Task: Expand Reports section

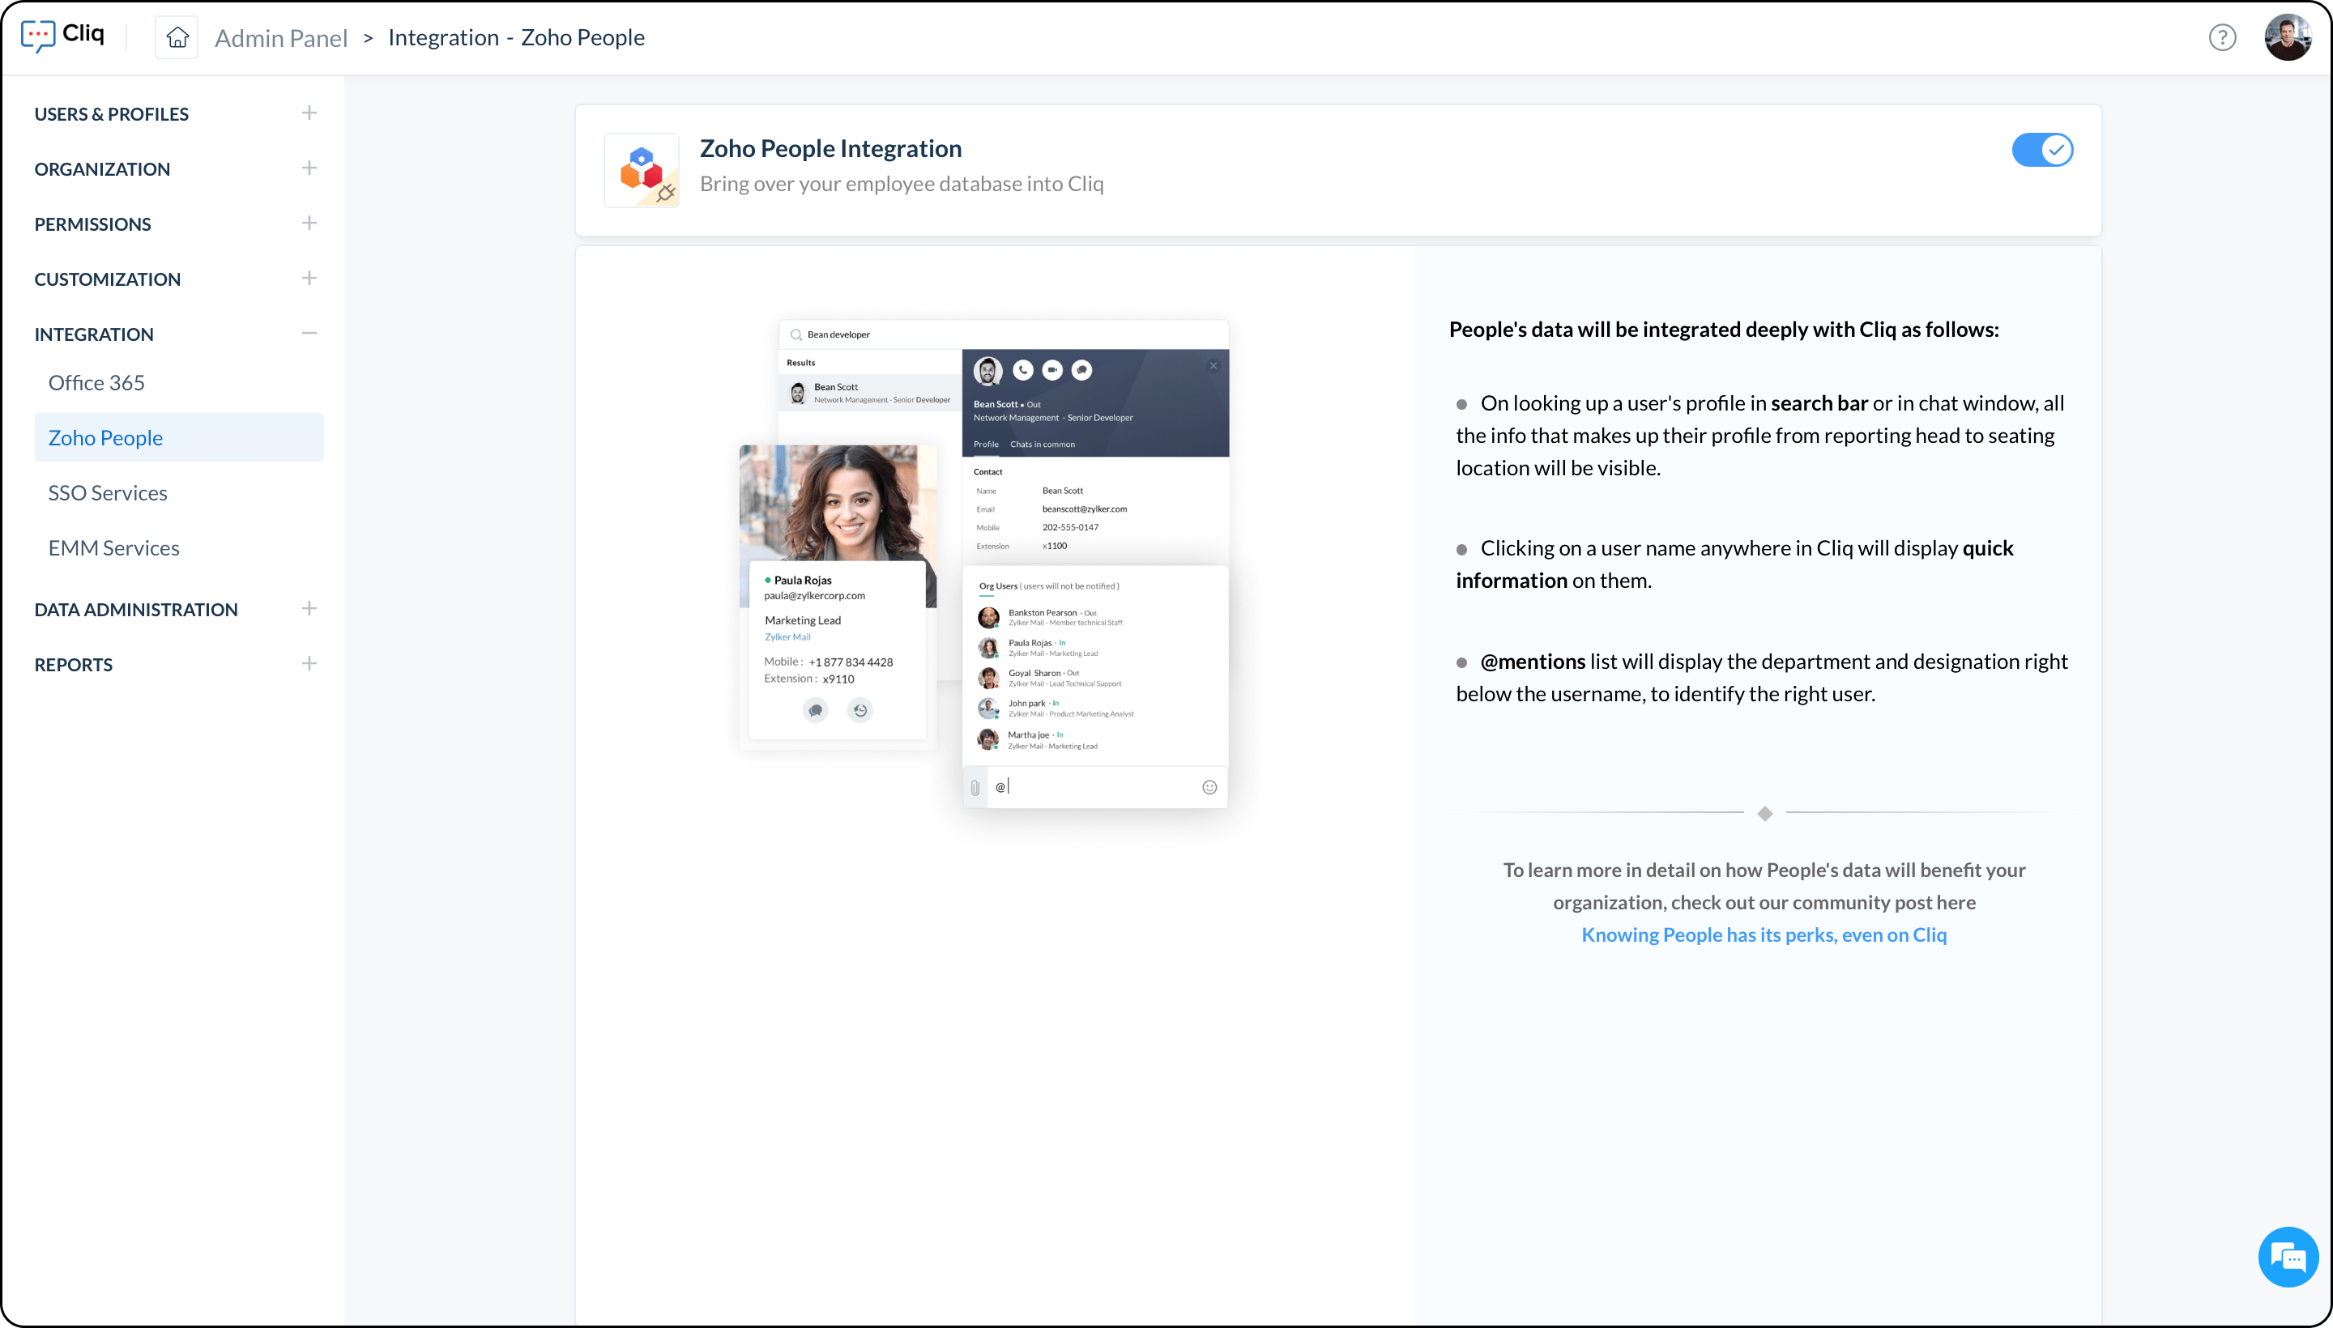Action: pos(309,663)
